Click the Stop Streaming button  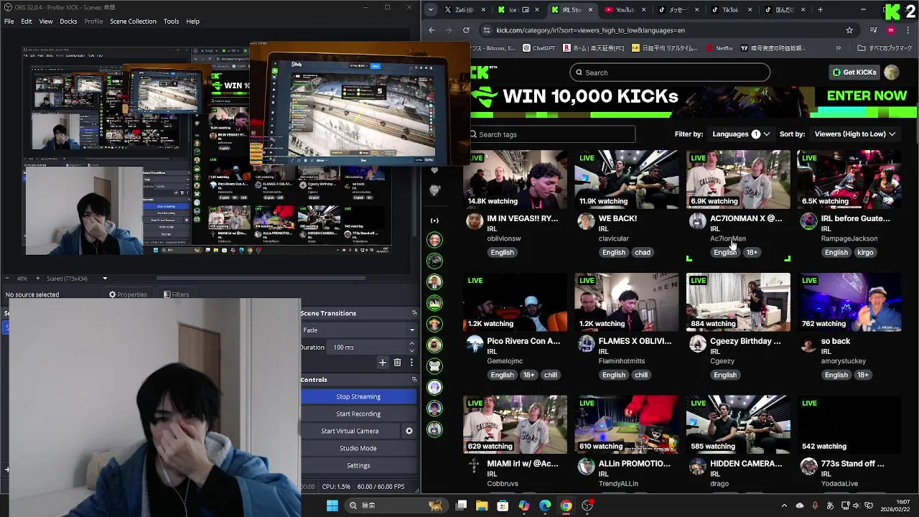pyautogui.click(x=358, y=396)
